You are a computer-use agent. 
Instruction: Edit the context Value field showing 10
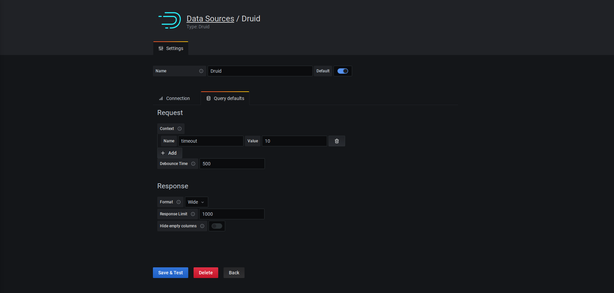pyautogui.click(x=294, y=141)
